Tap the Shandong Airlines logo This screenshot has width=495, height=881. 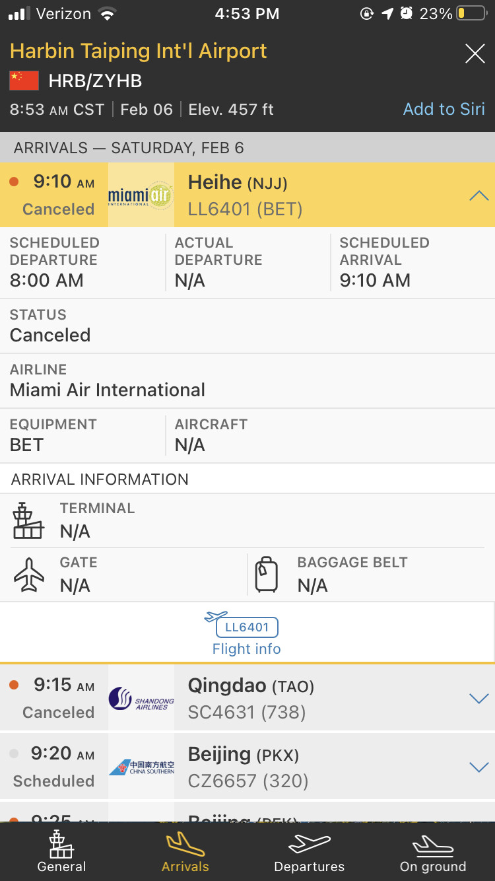pyautogui.click(x=141, y=699)
